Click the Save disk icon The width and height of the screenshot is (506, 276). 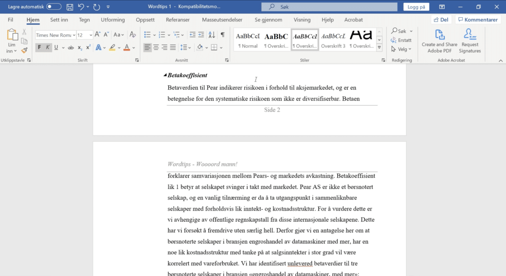[x=70, y=7]
